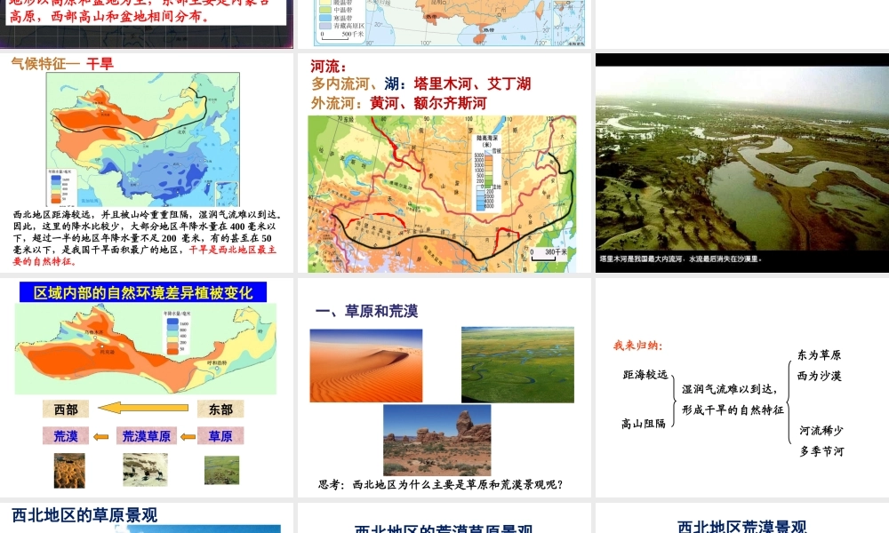This screenshot has width=889, height=533.
Task: Click the small grassland photo under 草原
Action: (x=221, y=470)
